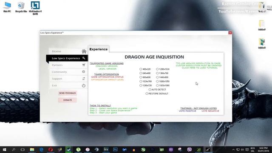Select the 1280x1024 resolution option
272x153 pixels.
click(163, 69)
